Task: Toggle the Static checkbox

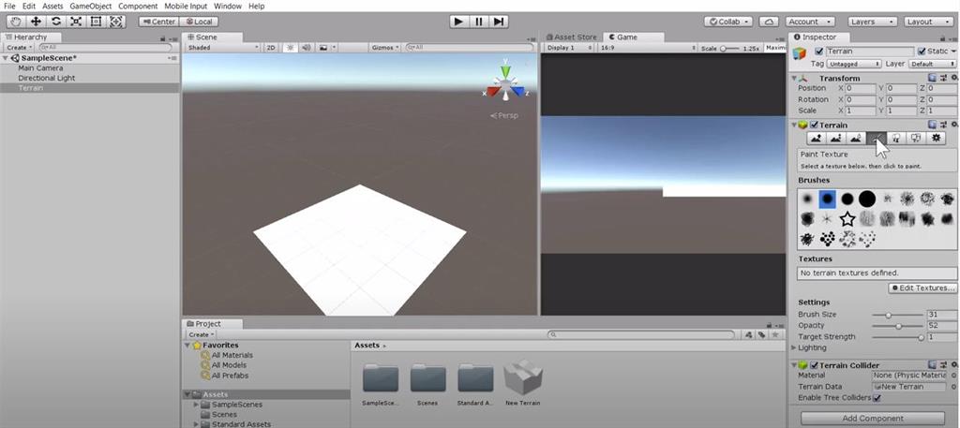Action: point(922,52)
